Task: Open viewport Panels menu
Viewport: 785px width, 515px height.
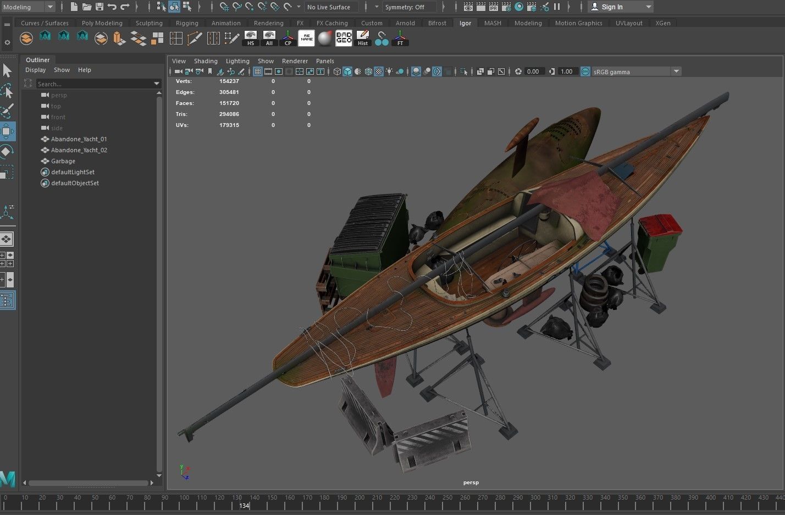Action: click(325, 61)
